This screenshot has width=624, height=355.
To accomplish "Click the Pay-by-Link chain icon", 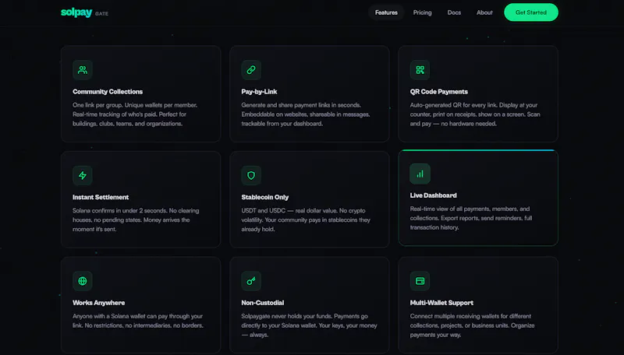I will (x=251, y=70).
